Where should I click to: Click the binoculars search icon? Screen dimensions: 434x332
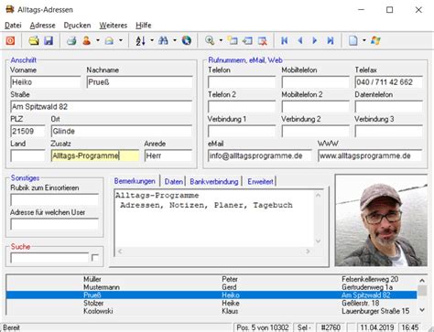point(163,40)
